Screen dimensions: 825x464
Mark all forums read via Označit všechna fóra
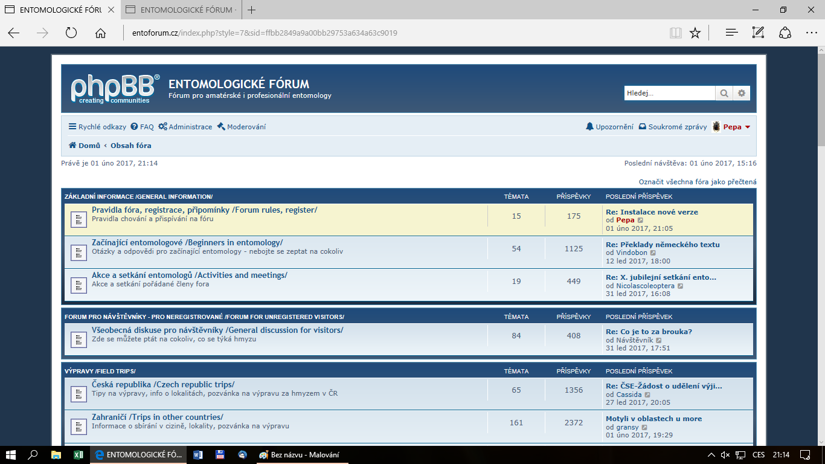click(x=698, y=182)
